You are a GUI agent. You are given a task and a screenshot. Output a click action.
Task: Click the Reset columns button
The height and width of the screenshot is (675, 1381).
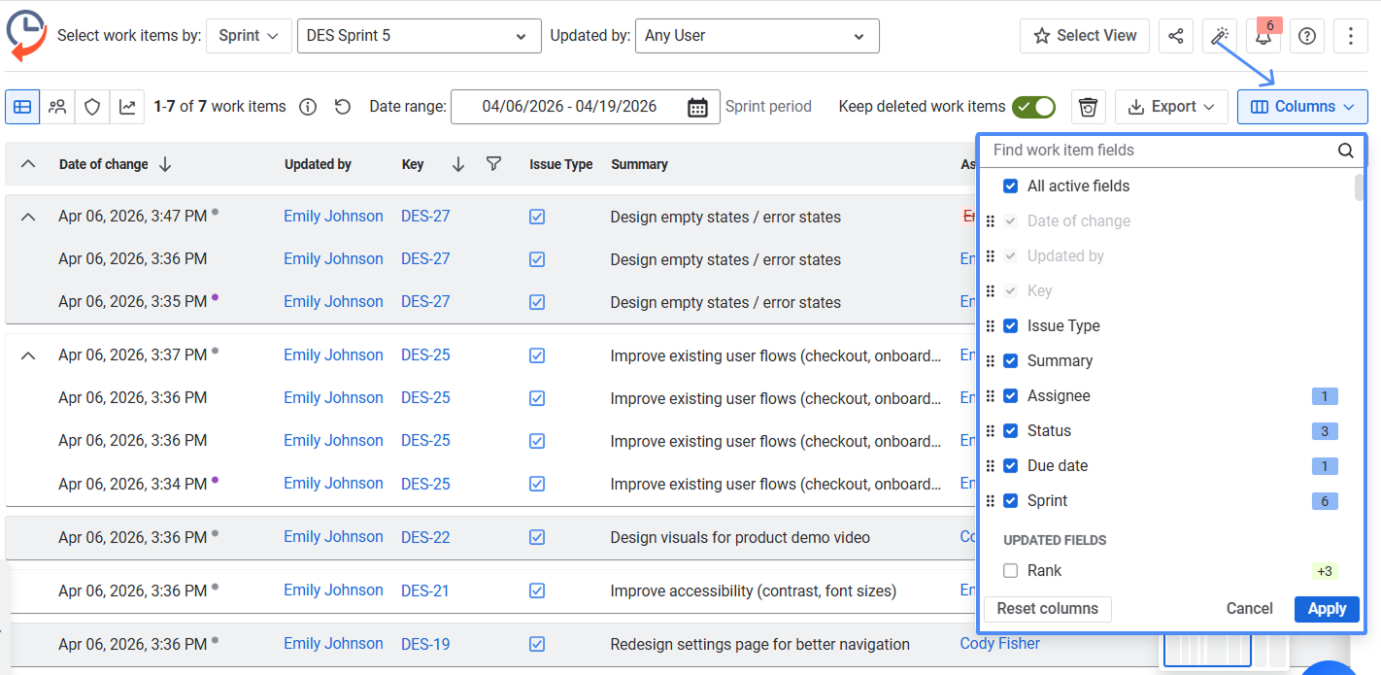coord(1048,609)
